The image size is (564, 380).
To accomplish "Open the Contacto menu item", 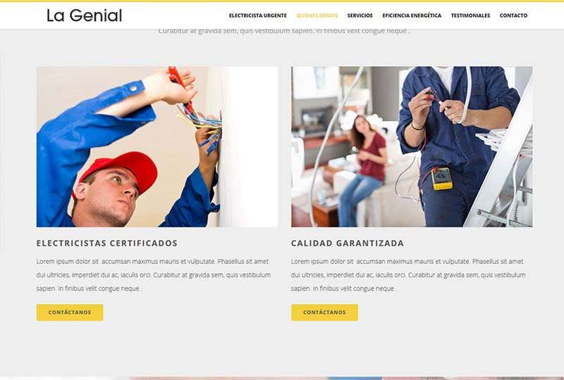I will 513,15.
